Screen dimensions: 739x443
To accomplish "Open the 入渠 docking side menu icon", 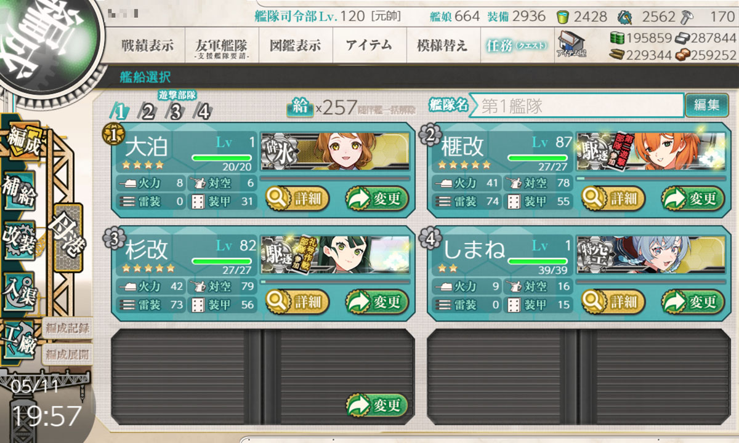I will coord(20,287).
